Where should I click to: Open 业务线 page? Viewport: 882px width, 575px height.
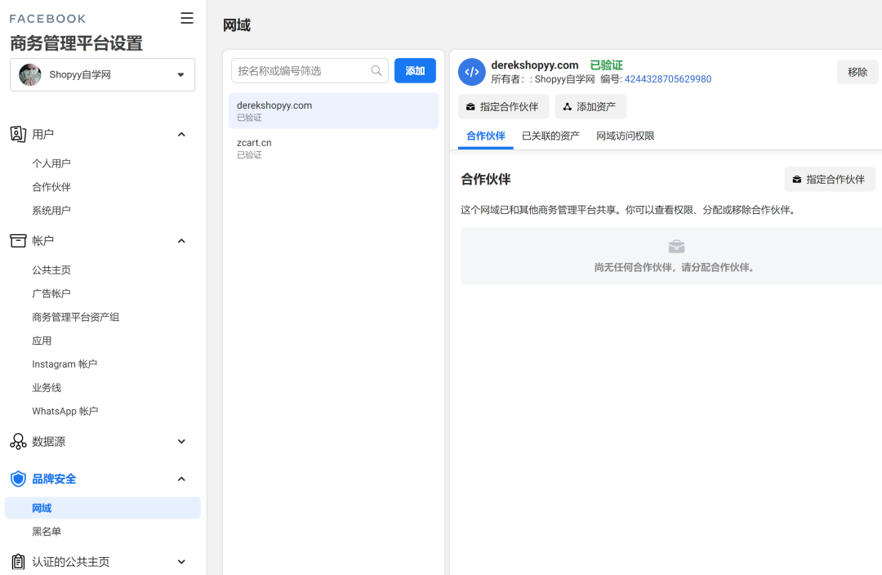[47, 388]
